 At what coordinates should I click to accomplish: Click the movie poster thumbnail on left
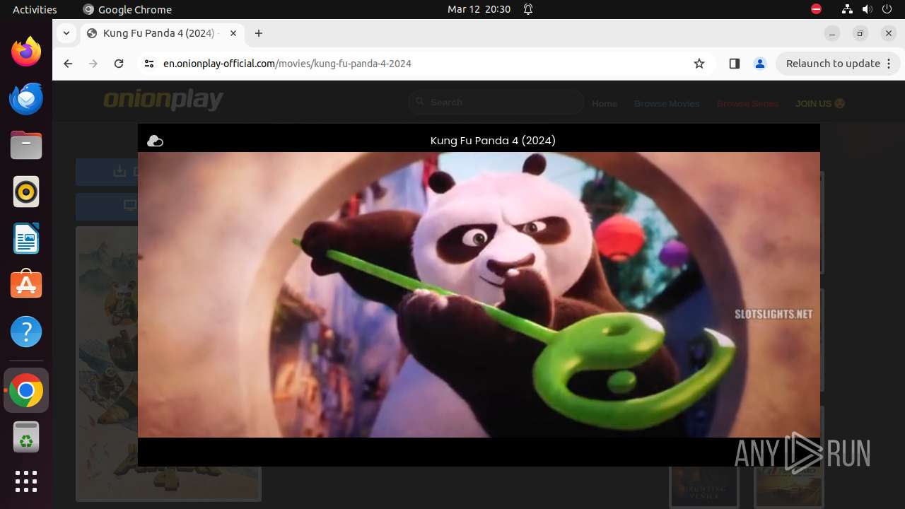click(x=107, y=363)
